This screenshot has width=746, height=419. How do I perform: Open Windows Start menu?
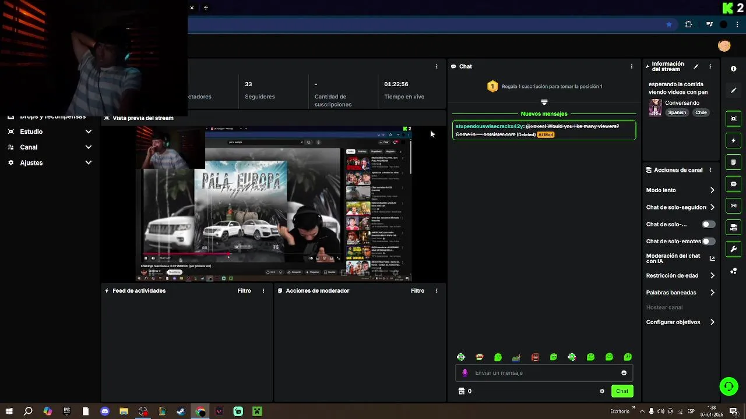pyautogui.click(x=9, y=411)
